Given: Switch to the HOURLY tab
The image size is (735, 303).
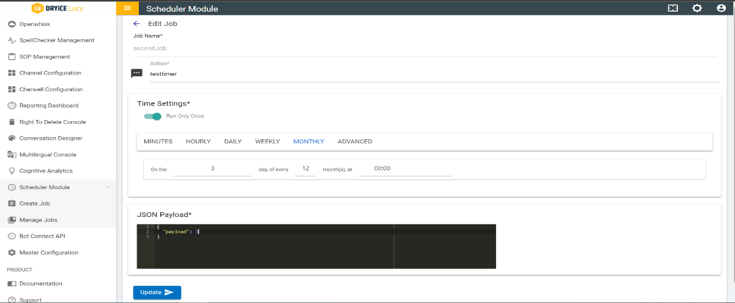Looking at the screenshot, I should [x=198, y=142].
